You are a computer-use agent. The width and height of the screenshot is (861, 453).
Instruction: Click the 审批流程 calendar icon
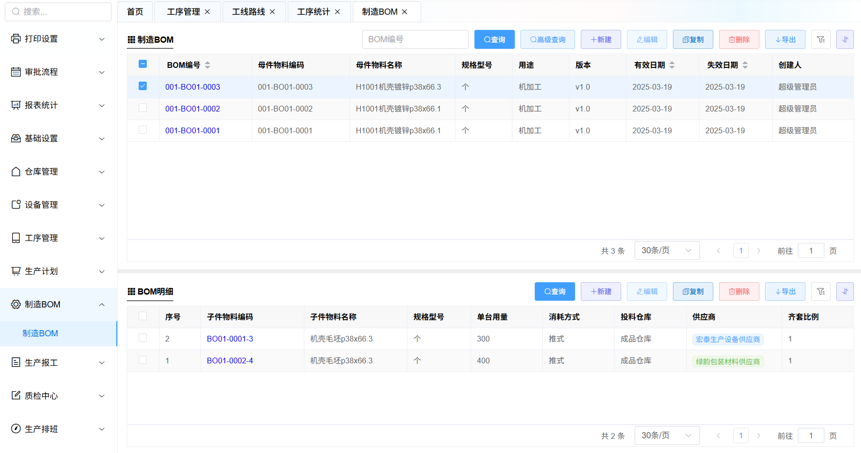click(16, 72)
